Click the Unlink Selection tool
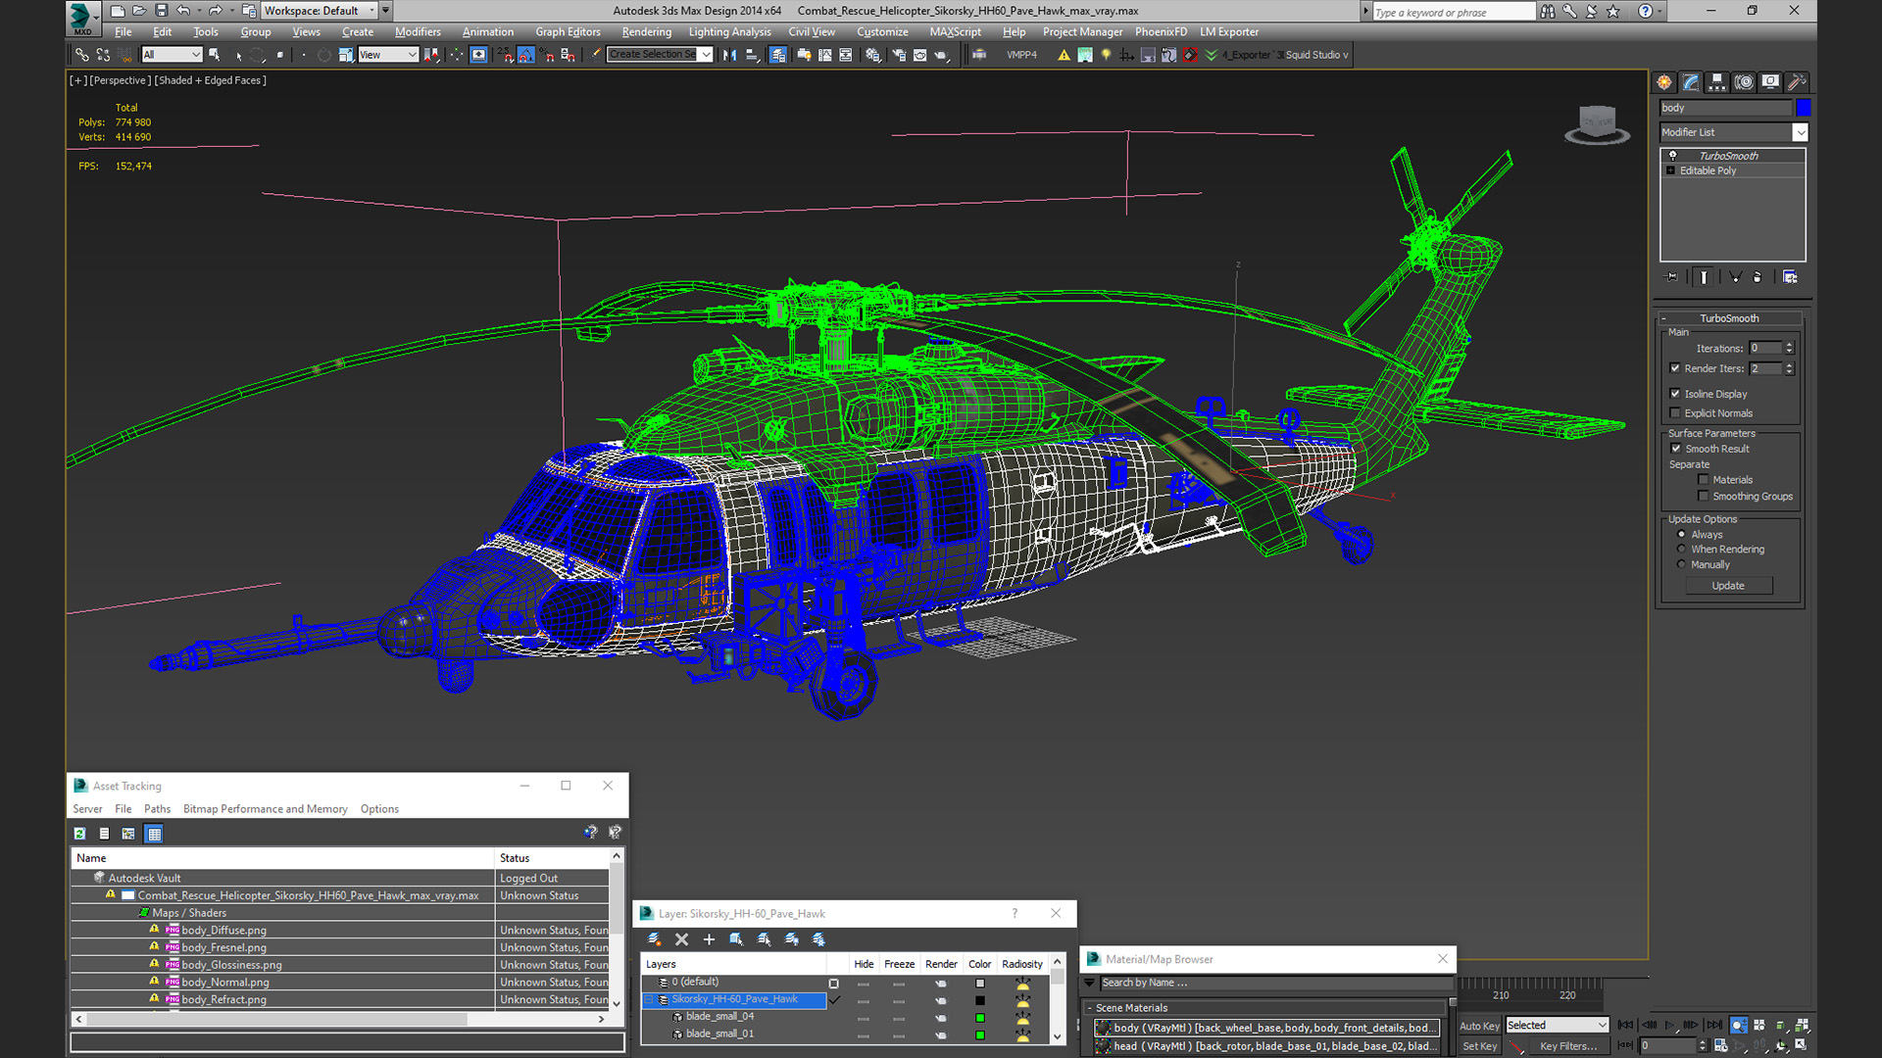Screen dimensions: 1882x1058 [x=104, y=55]
